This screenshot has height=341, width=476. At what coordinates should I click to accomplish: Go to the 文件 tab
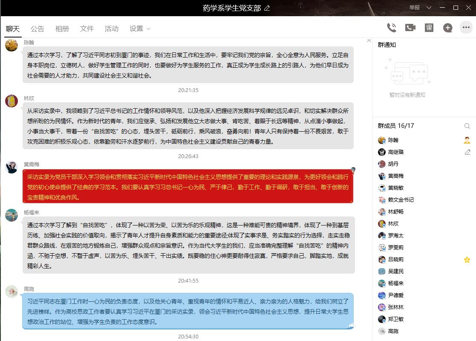pyautogui.click(x=87, y=29)
